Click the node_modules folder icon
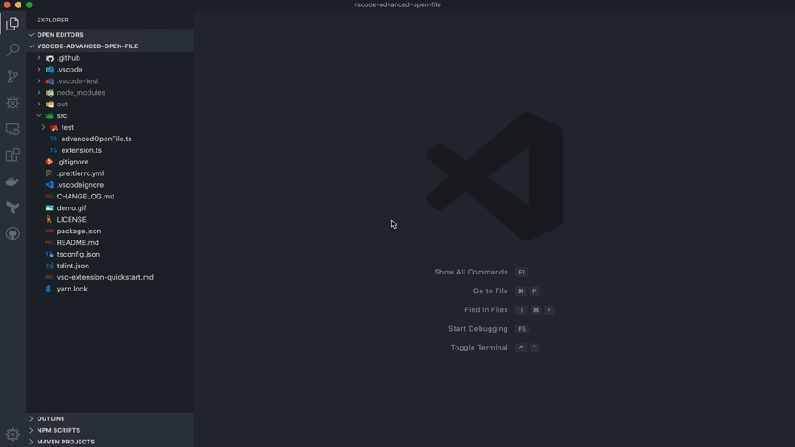Image resolution: width=795 pixels, height=447 pixels. click(50, 93)
